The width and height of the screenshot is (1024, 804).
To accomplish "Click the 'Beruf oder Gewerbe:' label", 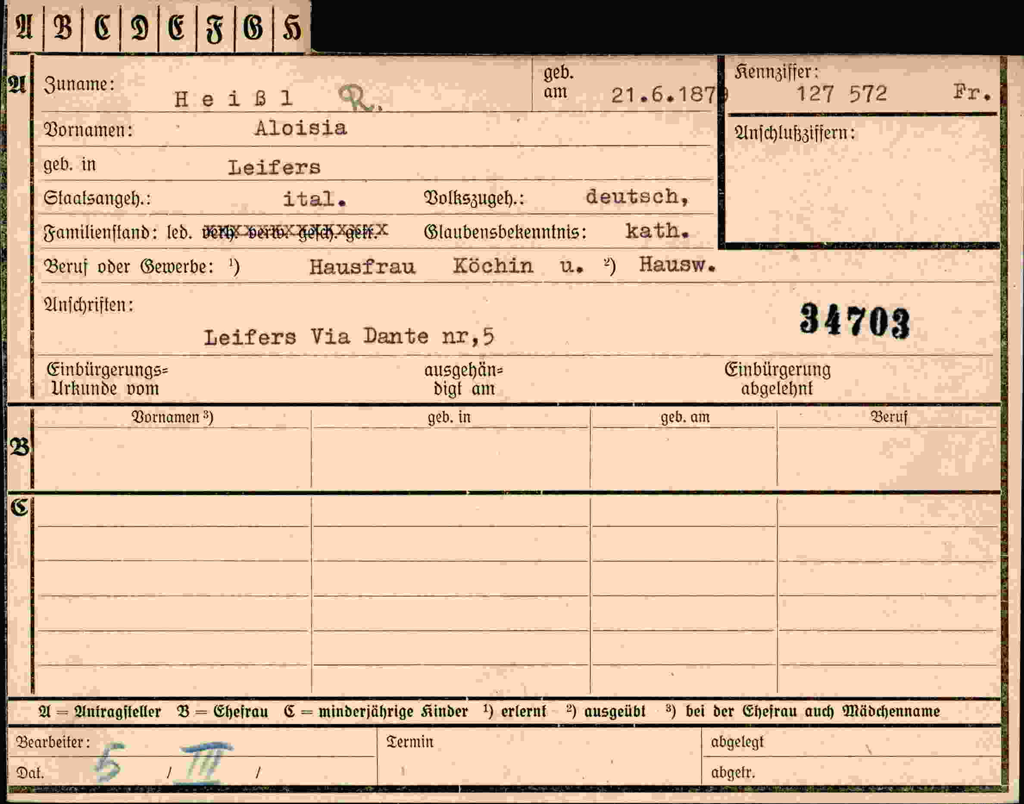I will [x=128, y=267].
